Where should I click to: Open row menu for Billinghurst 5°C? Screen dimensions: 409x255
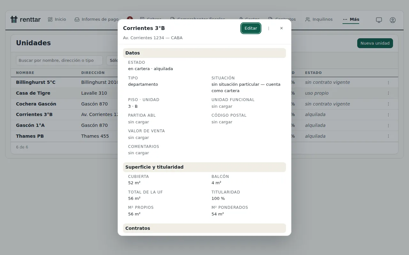point(389,83)
